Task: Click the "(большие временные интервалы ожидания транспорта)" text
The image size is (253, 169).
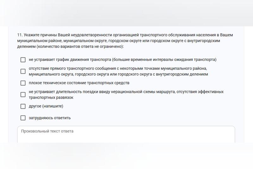Action: pyautogui.click(x=164, y=60)
